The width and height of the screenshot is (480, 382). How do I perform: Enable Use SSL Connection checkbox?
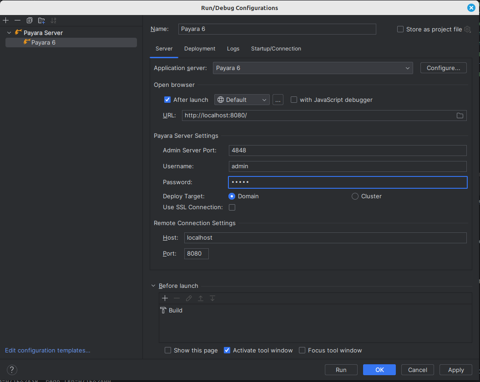pos(232,207)
